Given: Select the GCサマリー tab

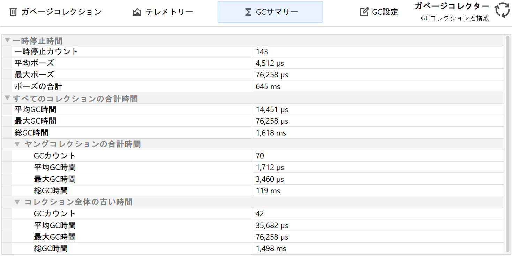Looking at the screenshot, I should [277, 12].
